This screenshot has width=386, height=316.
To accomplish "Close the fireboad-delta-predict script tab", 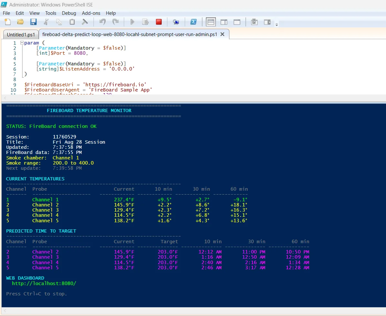I will [222, 34].
